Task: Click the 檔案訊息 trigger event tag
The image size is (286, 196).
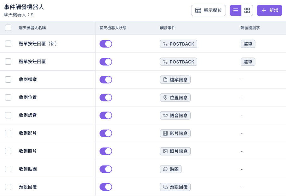Action: tap(175, 80)
